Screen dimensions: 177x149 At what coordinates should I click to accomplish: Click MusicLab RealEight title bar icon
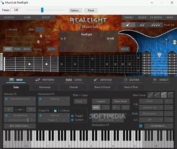(x=2, y=2)
